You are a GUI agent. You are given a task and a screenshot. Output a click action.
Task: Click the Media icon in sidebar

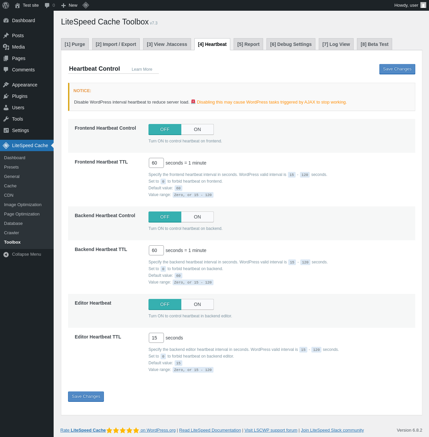(x=6, y=47)
